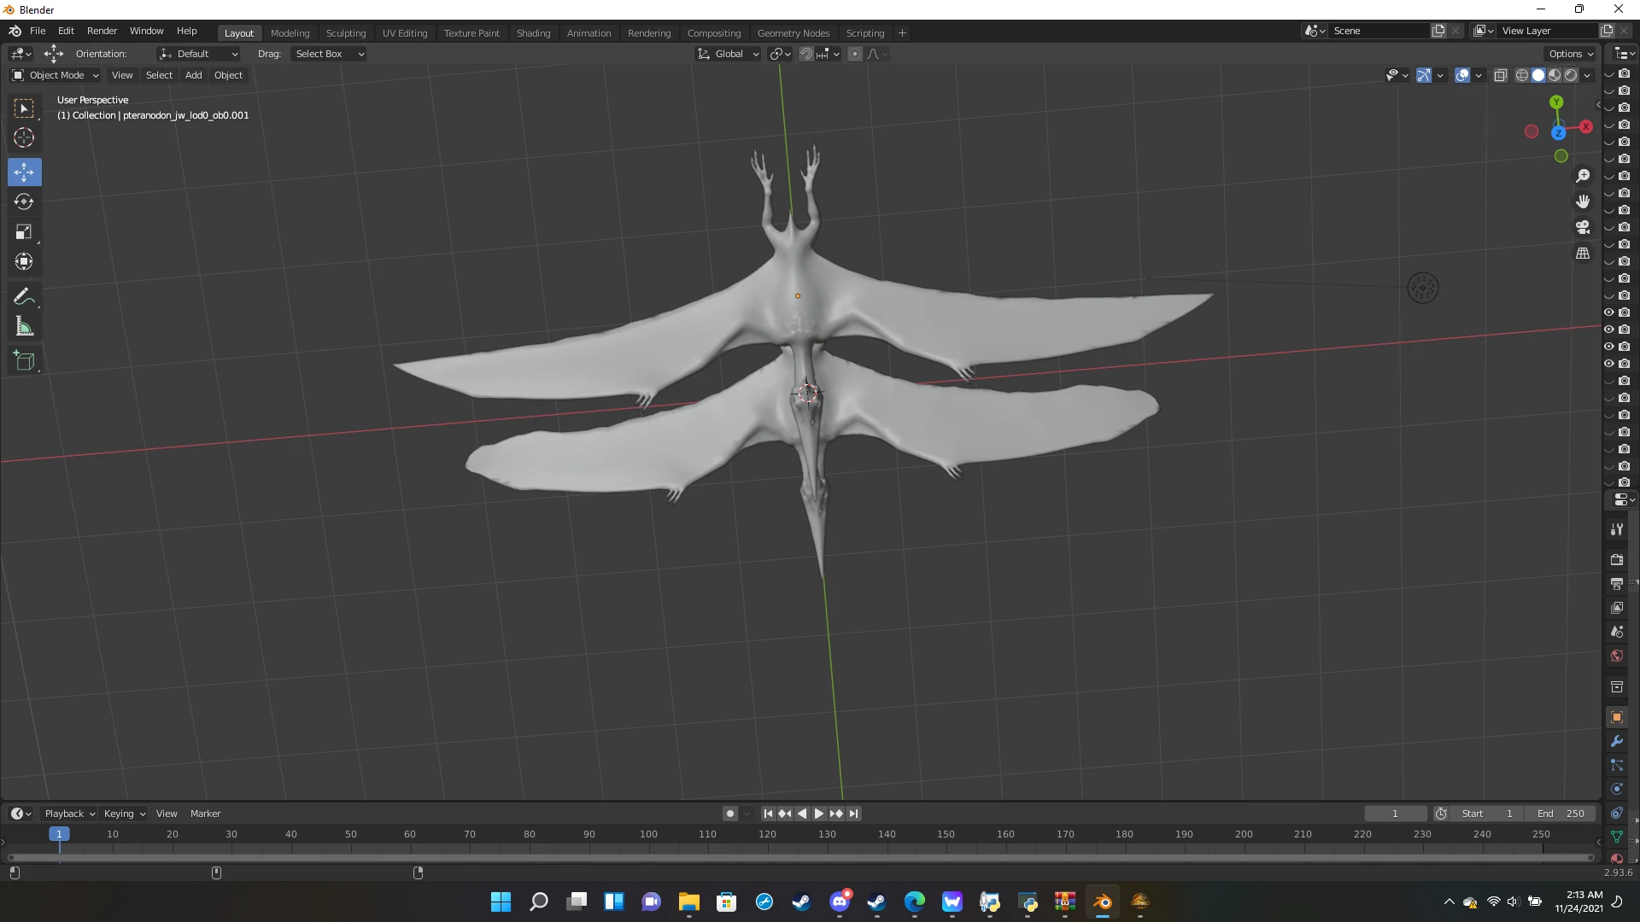The height and width of the screenshot is (922, 1640).
Task: Click the Modifier wrench properties tab
Action: 1616,741
